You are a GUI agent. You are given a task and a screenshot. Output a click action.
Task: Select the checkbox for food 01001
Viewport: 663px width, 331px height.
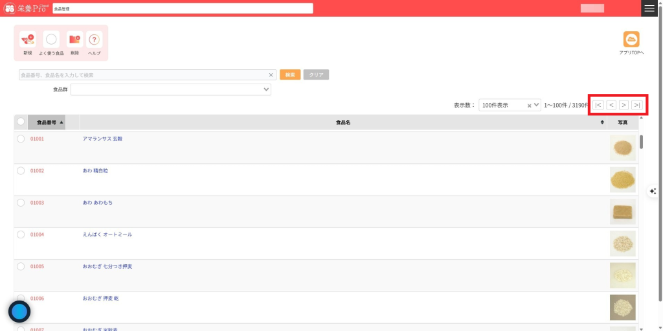click(x=21, y=139)
